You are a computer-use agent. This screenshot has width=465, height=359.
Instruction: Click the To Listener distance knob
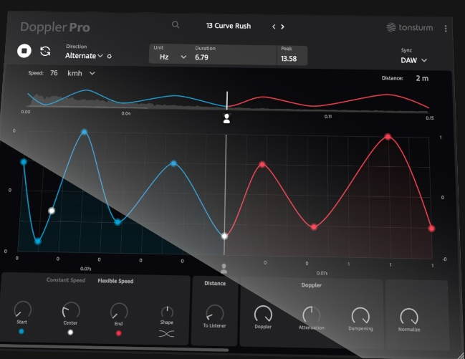coord(215,313)
